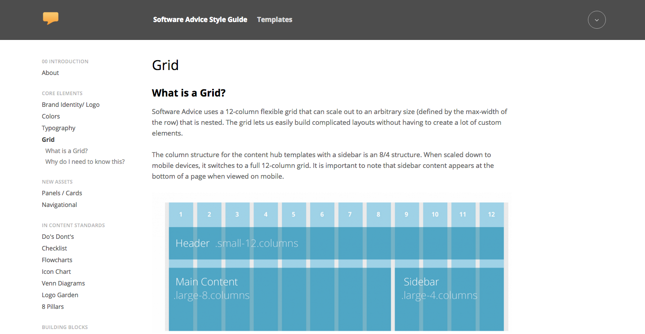Navigate to Icon Chart page
This screenshot has height=334, width=645.
click(x=56, y=272)
